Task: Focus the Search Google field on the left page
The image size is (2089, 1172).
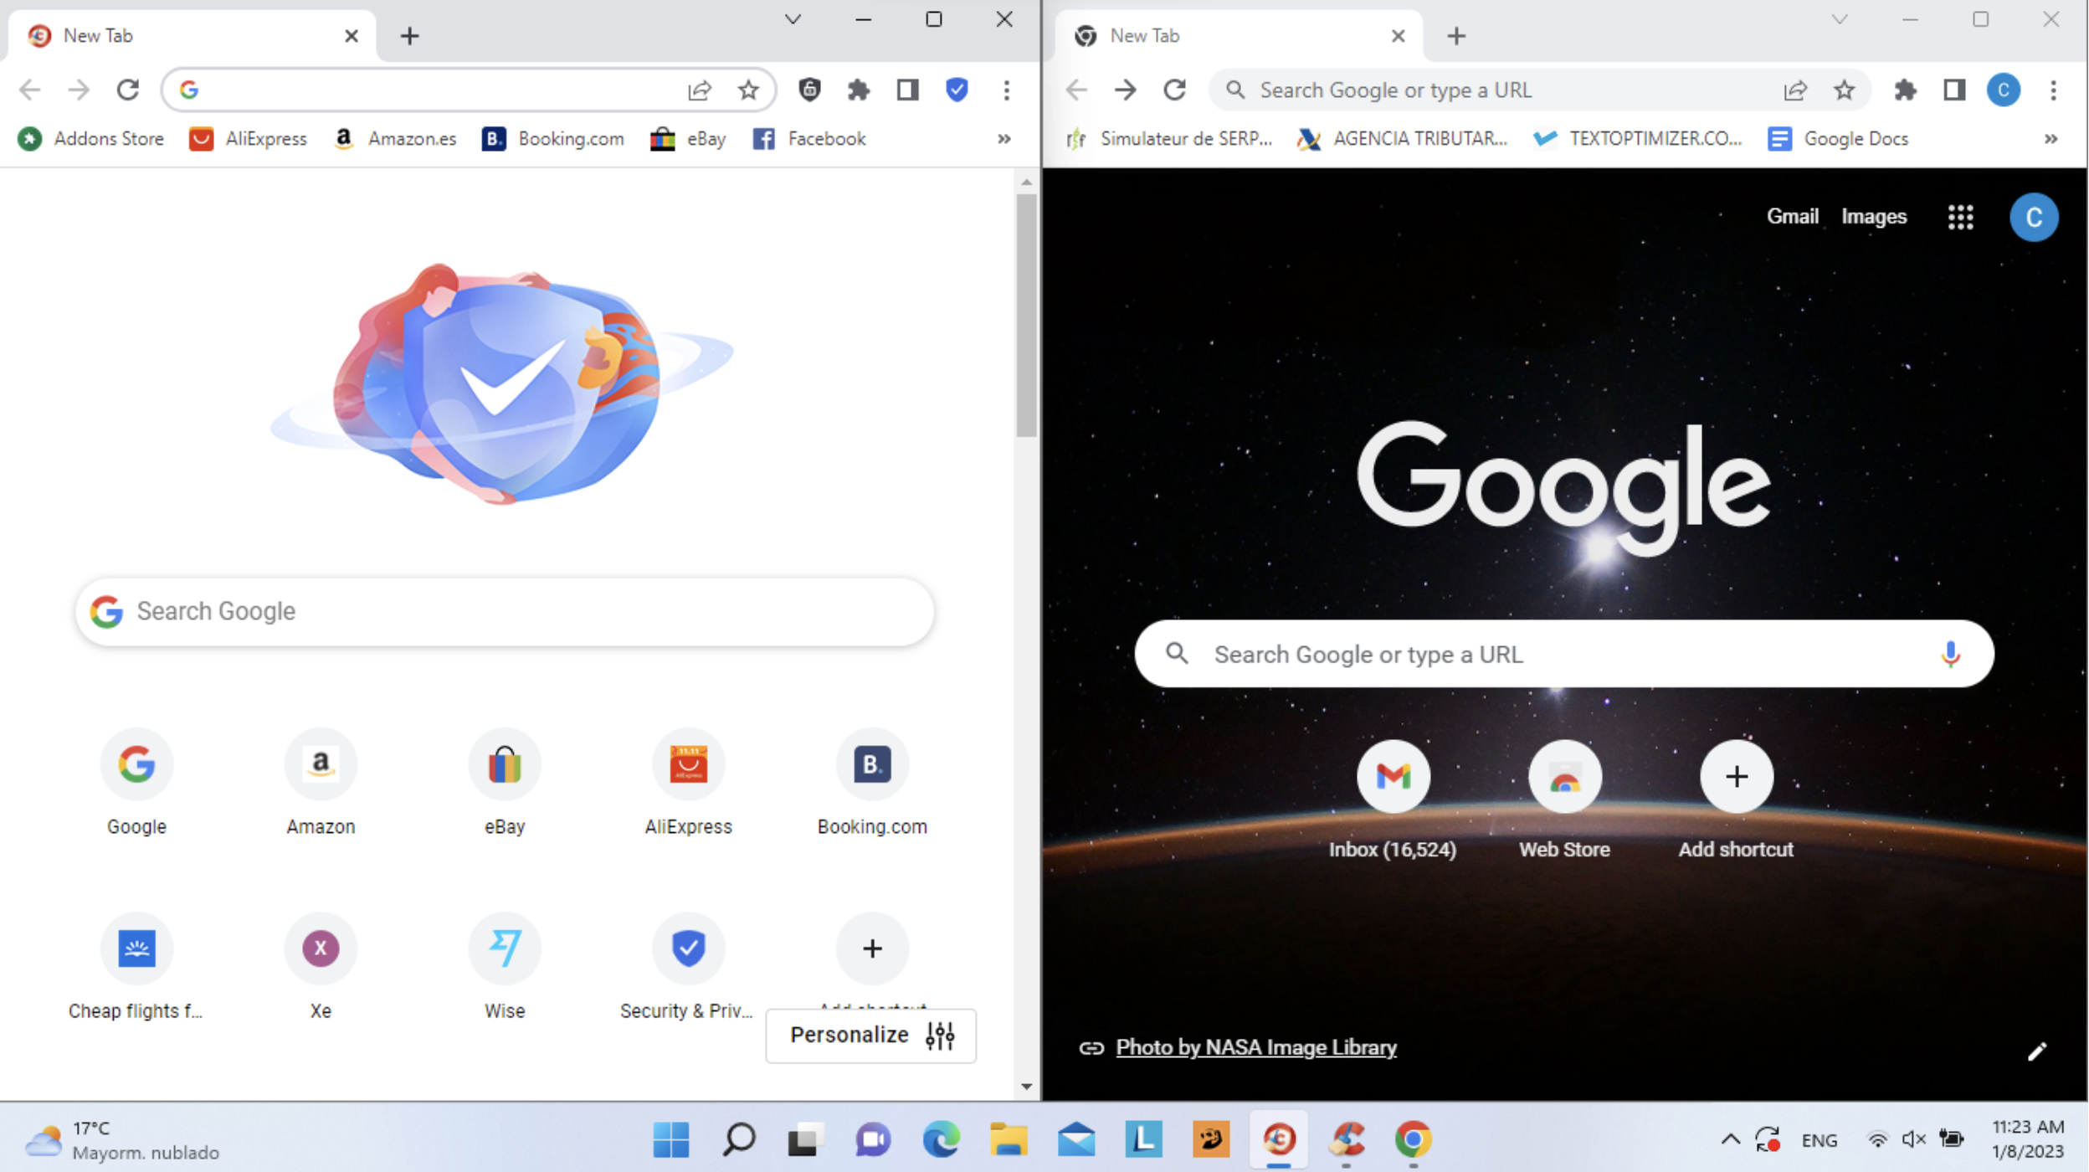Action: (505, 611)
